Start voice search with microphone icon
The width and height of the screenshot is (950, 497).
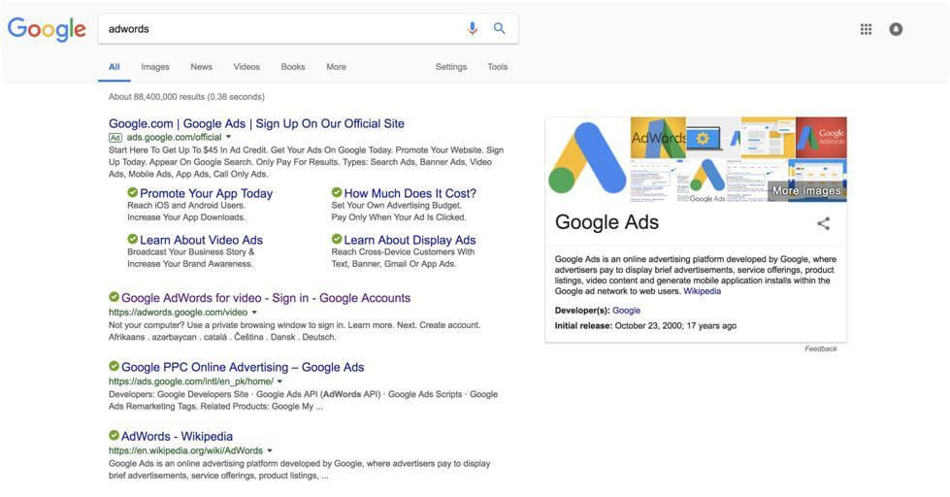pyautogui.click(x=472, y=28)
